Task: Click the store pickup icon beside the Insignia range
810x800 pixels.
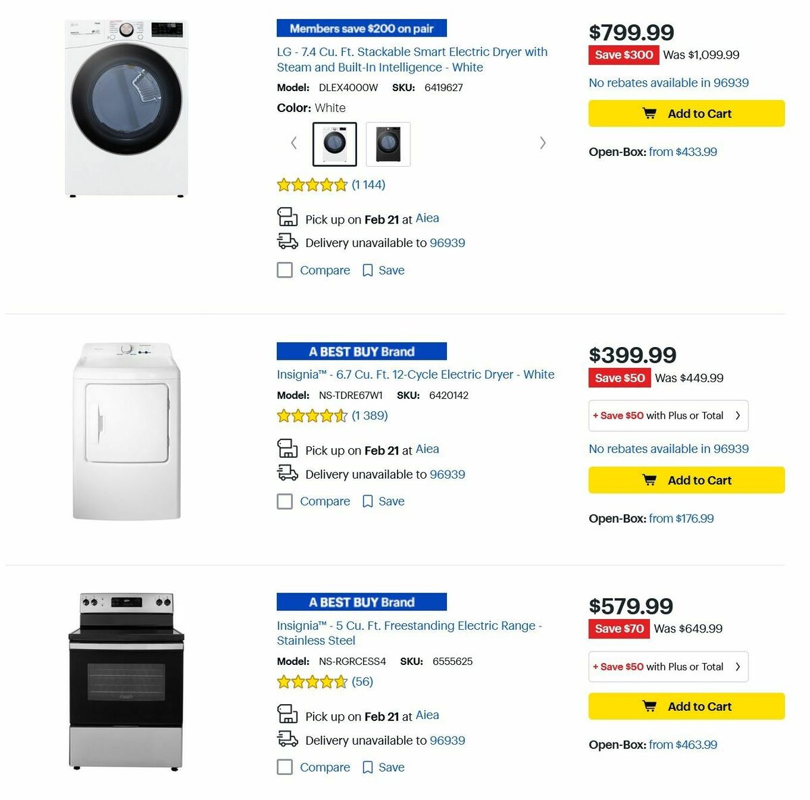Action: pyautogui.click(x=288, y=714)
